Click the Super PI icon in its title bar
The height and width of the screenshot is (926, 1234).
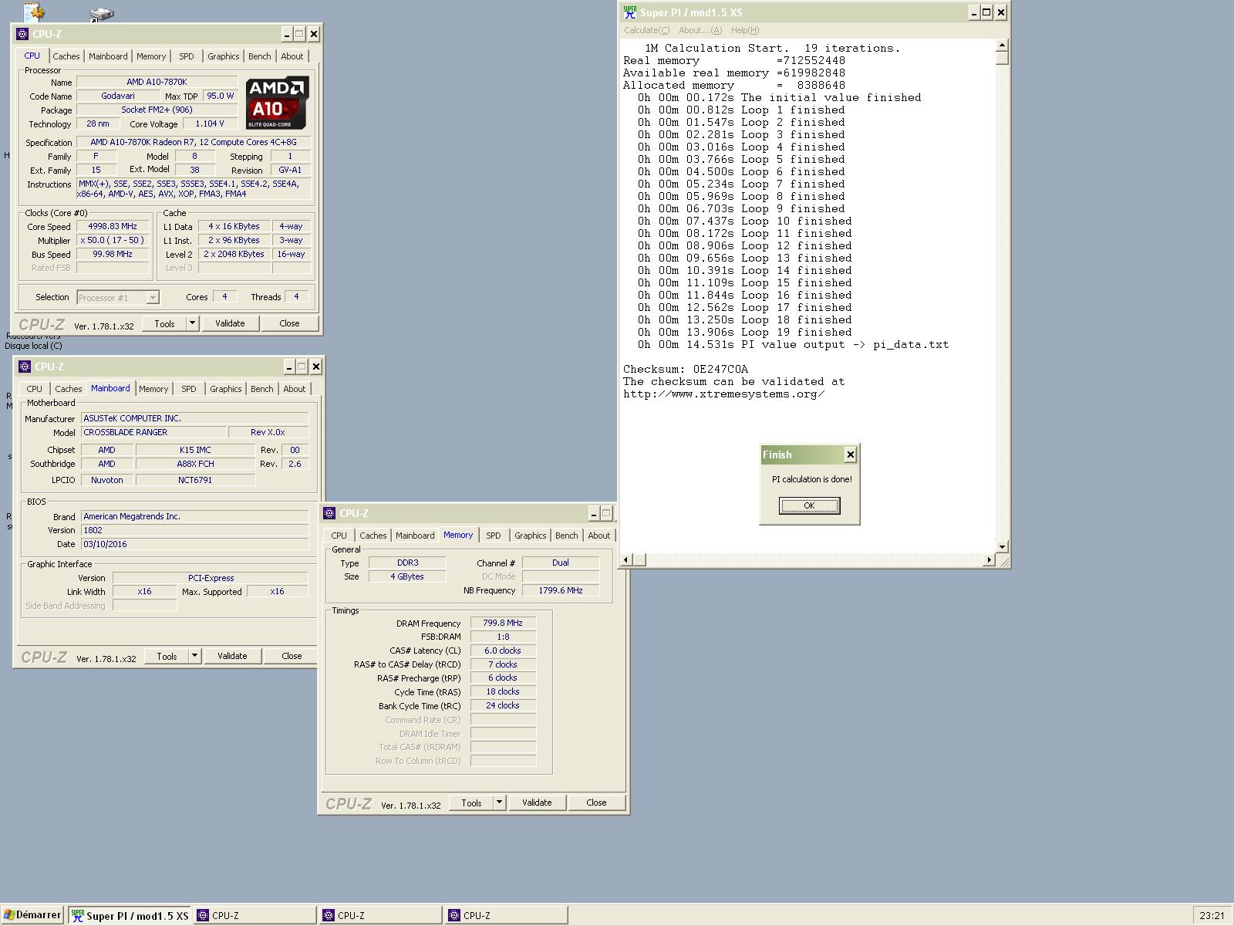(630, 12)
